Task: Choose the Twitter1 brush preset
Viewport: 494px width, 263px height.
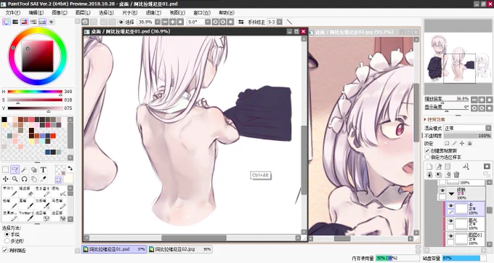Action: tap(26, 216)
